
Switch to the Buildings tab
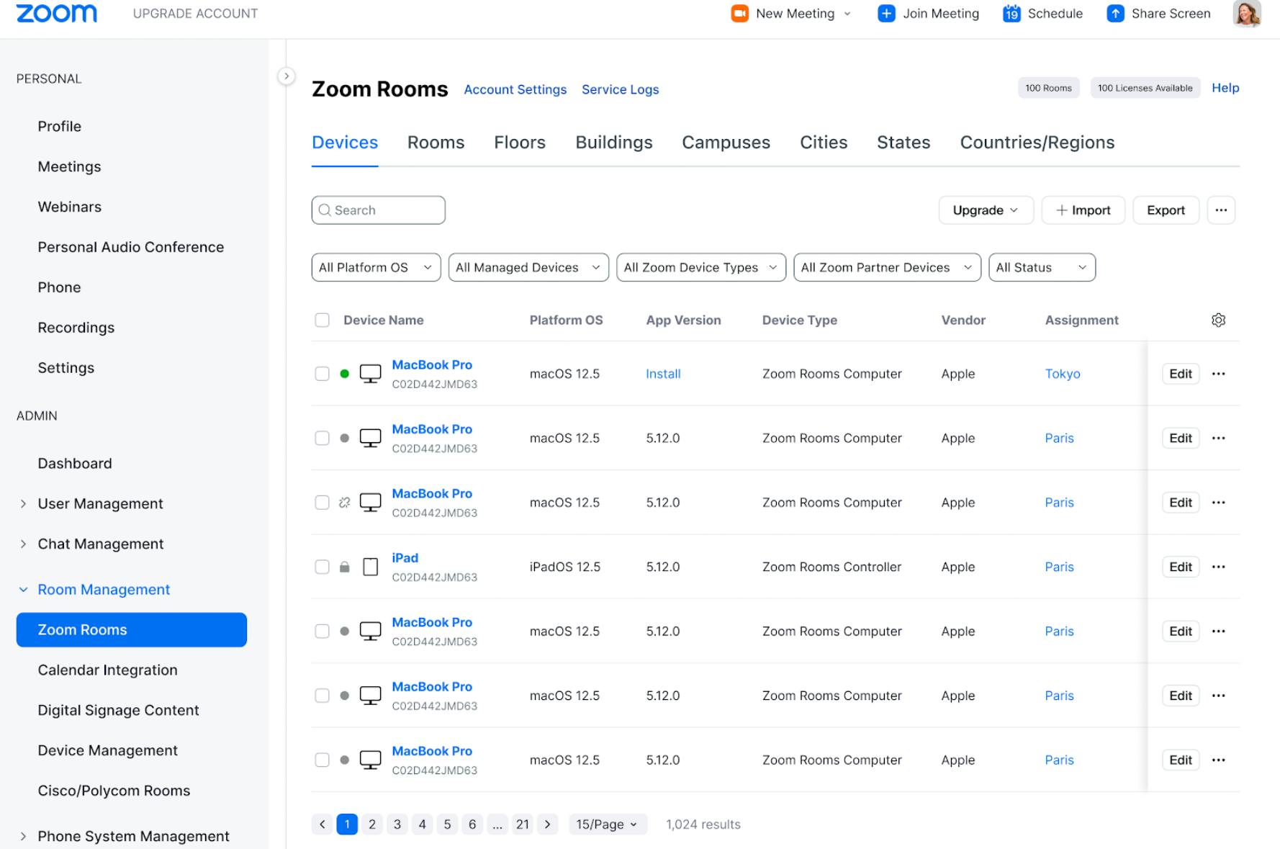(x=614, y=143)
